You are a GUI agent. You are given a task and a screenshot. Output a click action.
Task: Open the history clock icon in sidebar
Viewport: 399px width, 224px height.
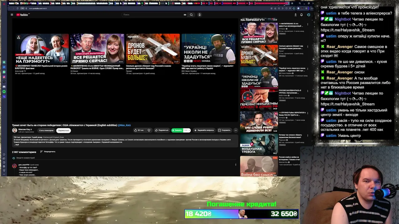4,162
